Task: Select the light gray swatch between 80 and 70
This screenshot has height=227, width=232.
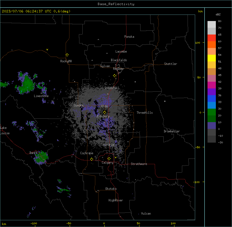Action: point(212,25)
